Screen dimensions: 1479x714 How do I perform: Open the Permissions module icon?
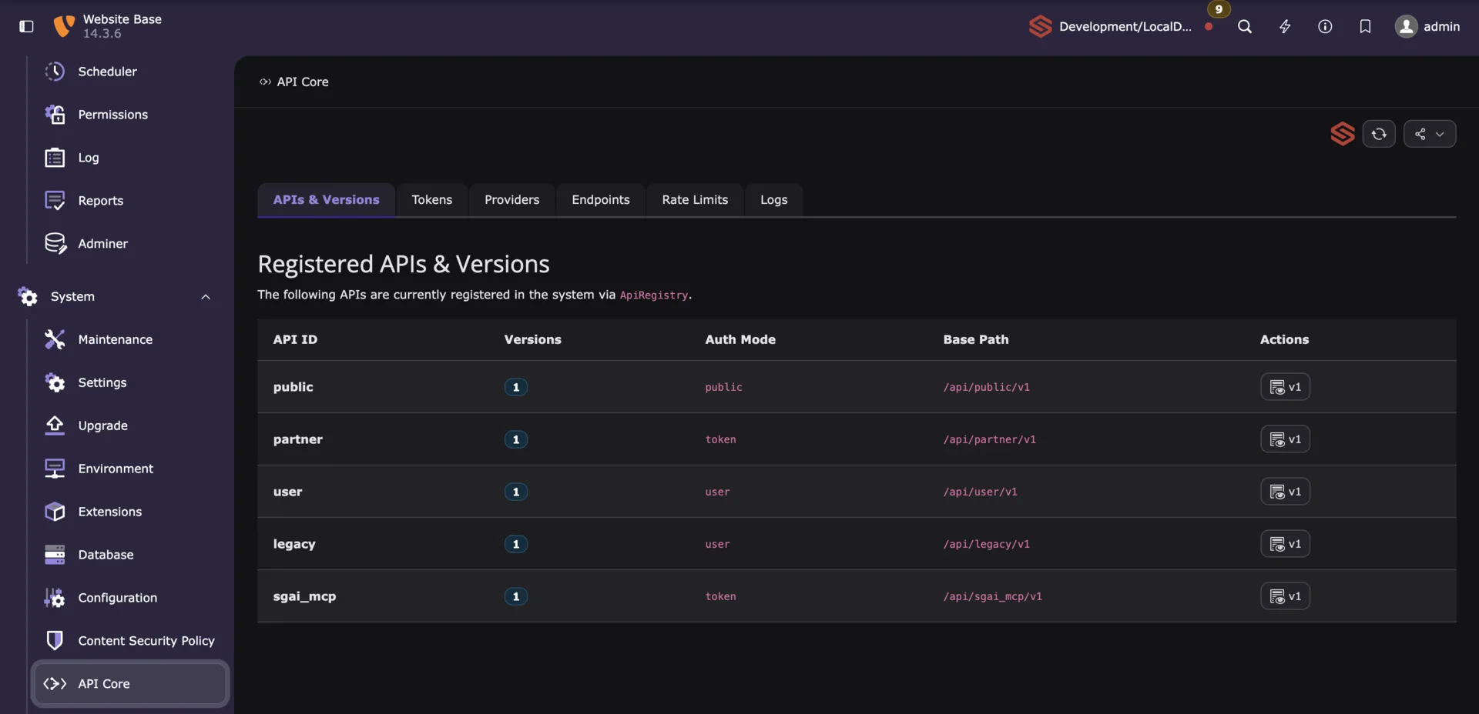point(55,115)
